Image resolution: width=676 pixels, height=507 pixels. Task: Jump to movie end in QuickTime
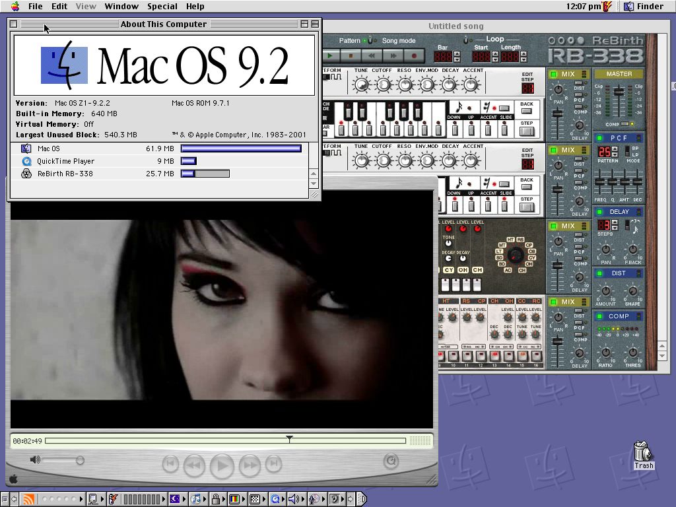[x=273, y=464]
